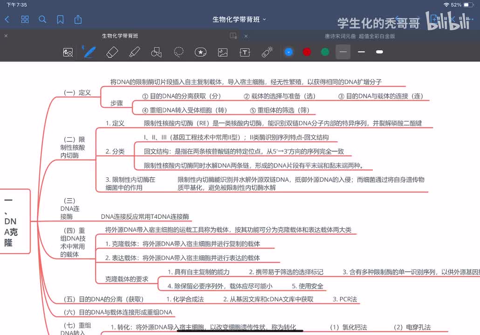This screenshot has width=480, height=335.
Task: Select the (四) 重组DNA技术中常用的载体 branch
Action: (x=73, y=242)
